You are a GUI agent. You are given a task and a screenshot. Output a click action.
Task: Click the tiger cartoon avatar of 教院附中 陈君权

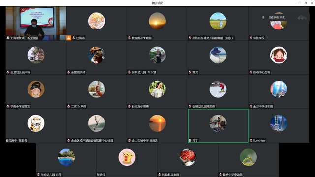click(x=36, y=123)
